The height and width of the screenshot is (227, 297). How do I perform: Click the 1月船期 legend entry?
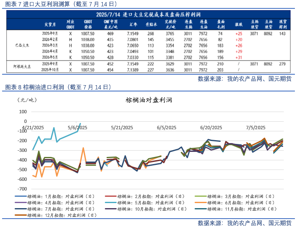click(x=55, y=196)
